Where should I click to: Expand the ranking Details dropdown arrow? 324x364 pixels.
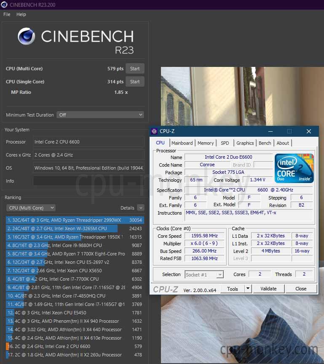tap(141, 208)
